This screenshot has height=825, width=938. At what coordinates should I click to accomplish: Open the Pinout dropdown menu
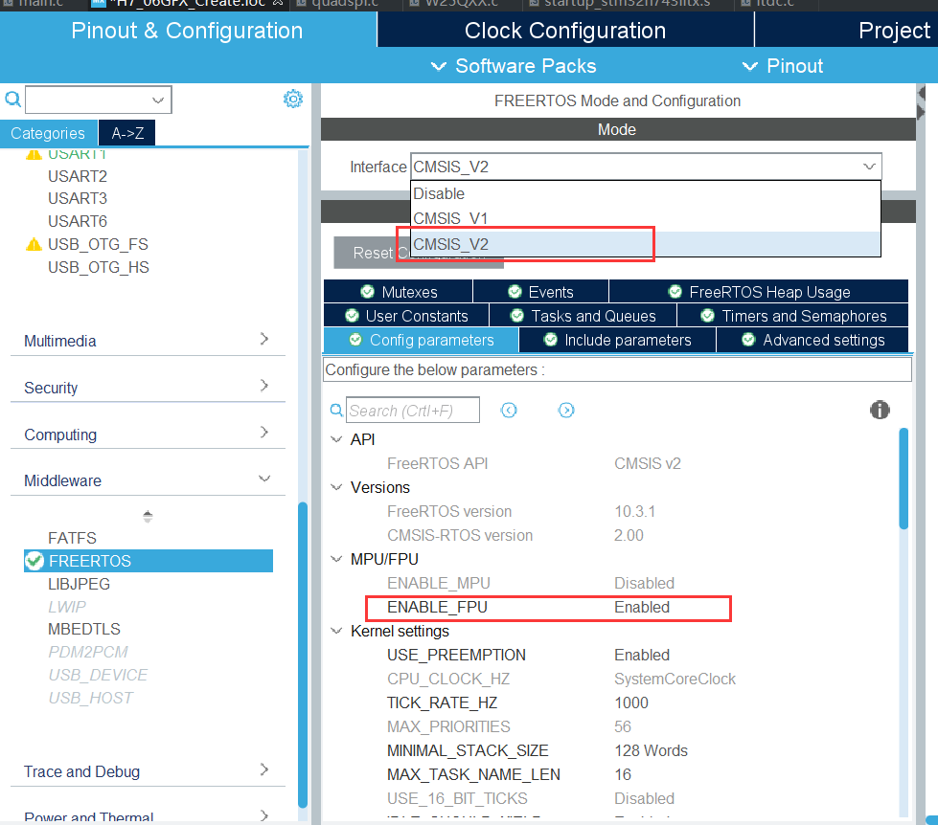pos(783,66)
